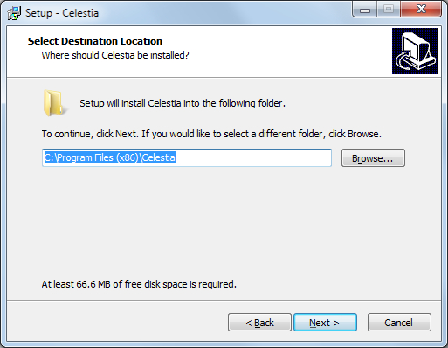Click the "Setup will install Celestia" message
448x348 pixels.
click(183, 103)
